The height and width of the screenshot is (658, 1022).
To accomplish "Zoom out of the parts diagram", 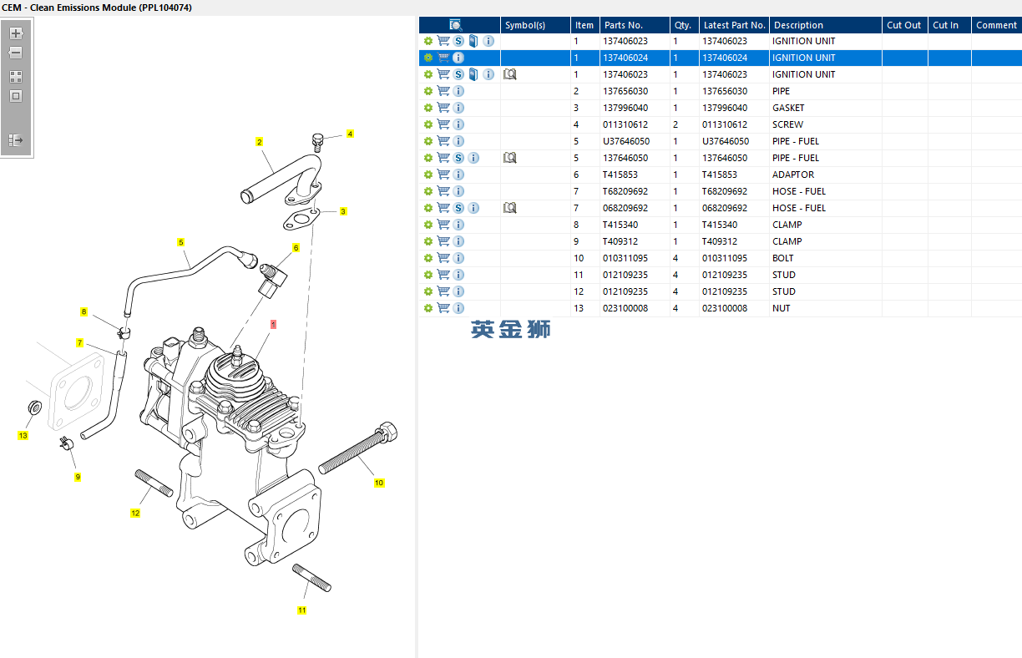I will (x=16, y=53).
